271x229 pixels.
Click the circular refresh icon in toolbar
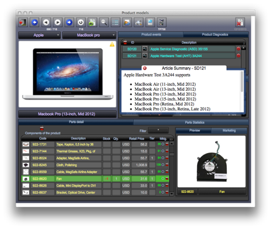(x=81, y=22)
